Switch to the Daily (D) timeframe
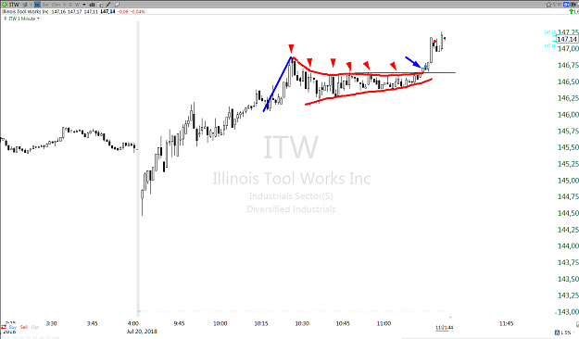579x339 pixels. click(x=70, y=5)
